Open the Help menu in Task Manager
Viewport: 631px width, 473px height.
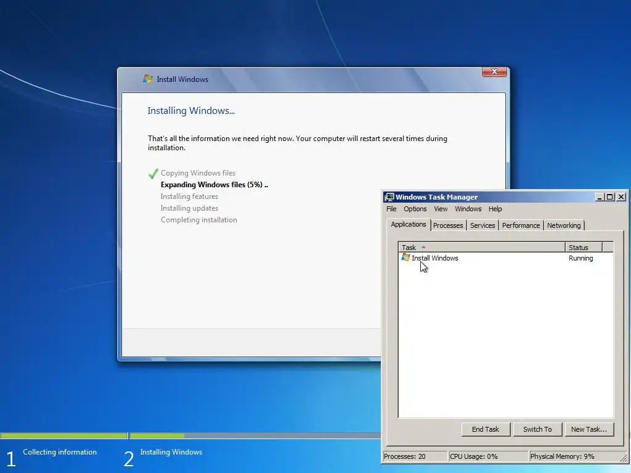click(495, 209)
